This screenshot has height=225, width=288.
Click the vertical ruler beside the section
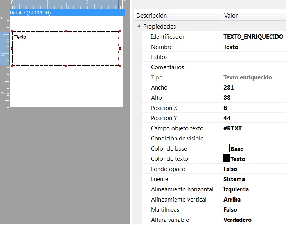click(5, 61)
